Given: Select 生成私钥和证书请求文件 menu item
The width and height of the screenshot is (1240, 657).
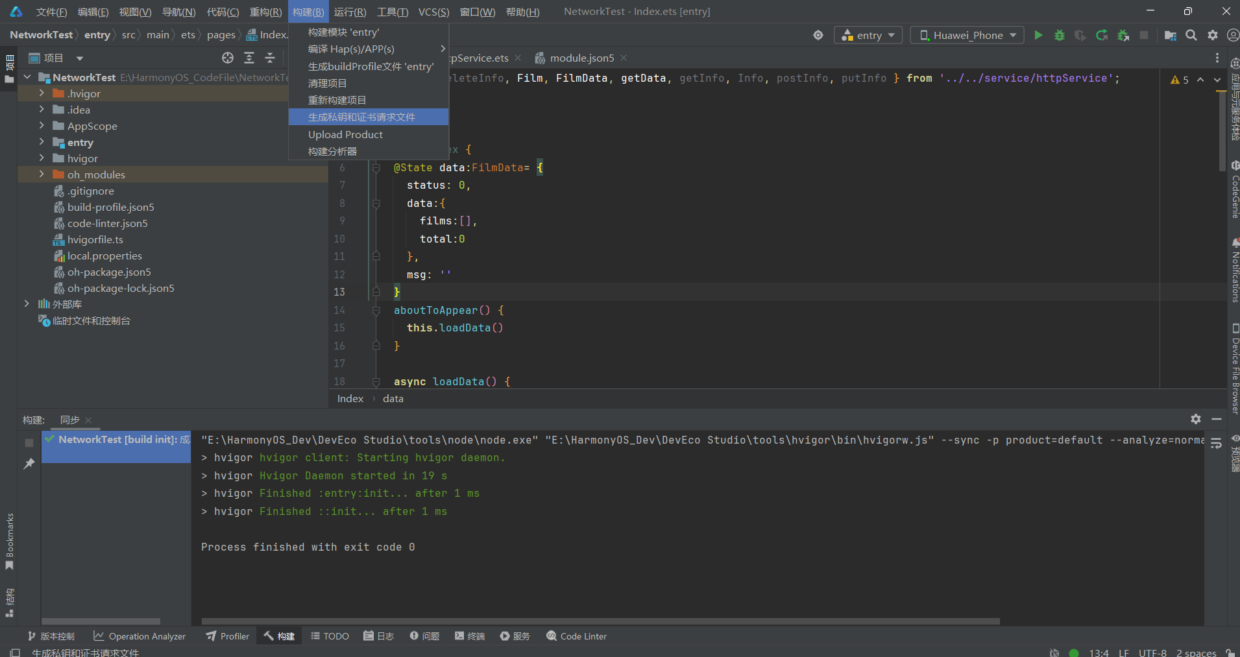Looking at the screenshot, I should 369,117.
